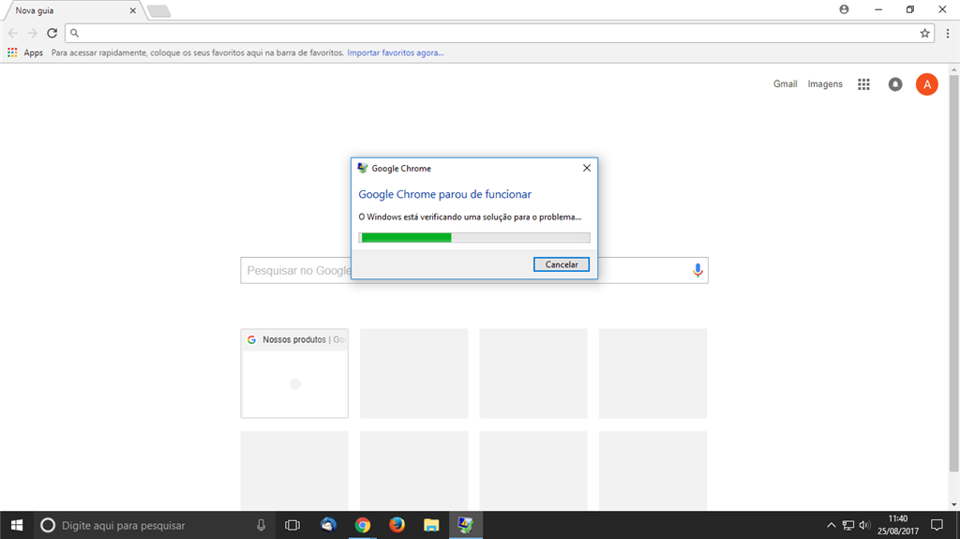This screenshot has height=539, width=960.
Task: Click the forward navigation arrow
Action: (33, 33)
